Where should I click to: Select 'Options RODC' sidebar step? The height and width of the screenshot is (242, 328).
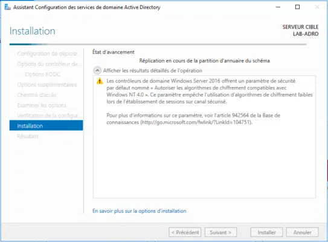pos(43,74)
